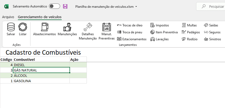Select code cell 2 in ÁLCOOL row
The image size is (225, 108).
click(7, 75)
